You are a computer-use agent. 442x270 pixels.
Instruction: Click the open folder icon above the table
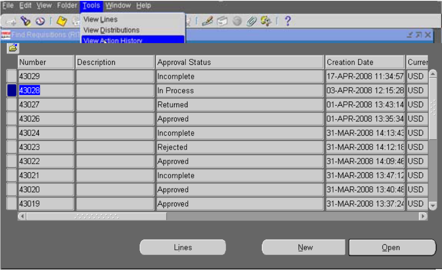tap(13, 49)
